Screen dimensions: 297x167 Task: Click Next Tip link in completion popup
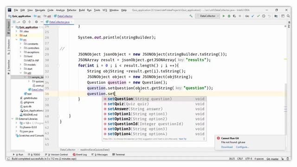[182, 139]
